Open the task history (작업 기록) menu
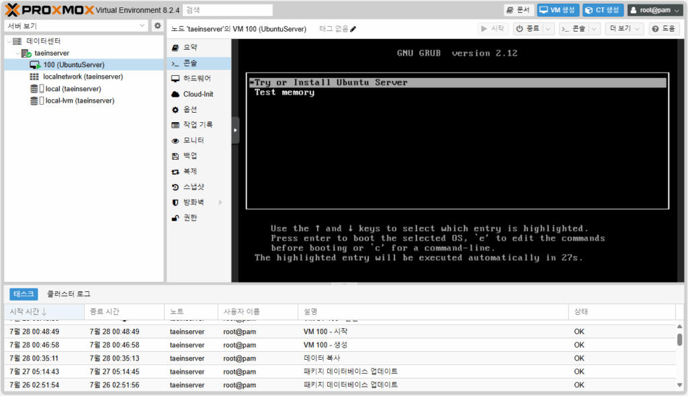The height and width of the screenshot is (396, 688). (x=199, y=125)
